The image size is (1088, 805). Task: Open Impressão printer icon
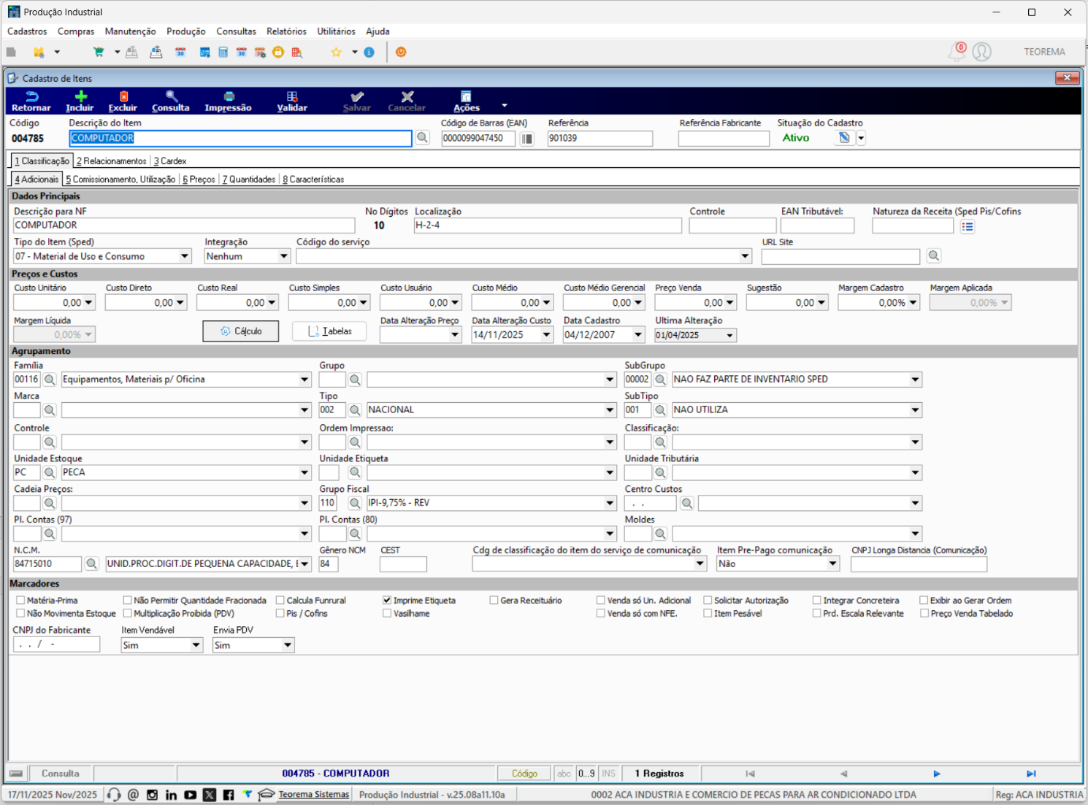229,96
